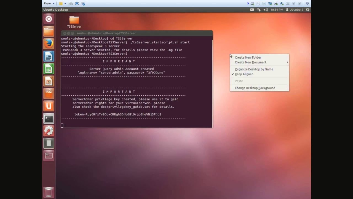Select Change Desktop Background

coord(255,88)
